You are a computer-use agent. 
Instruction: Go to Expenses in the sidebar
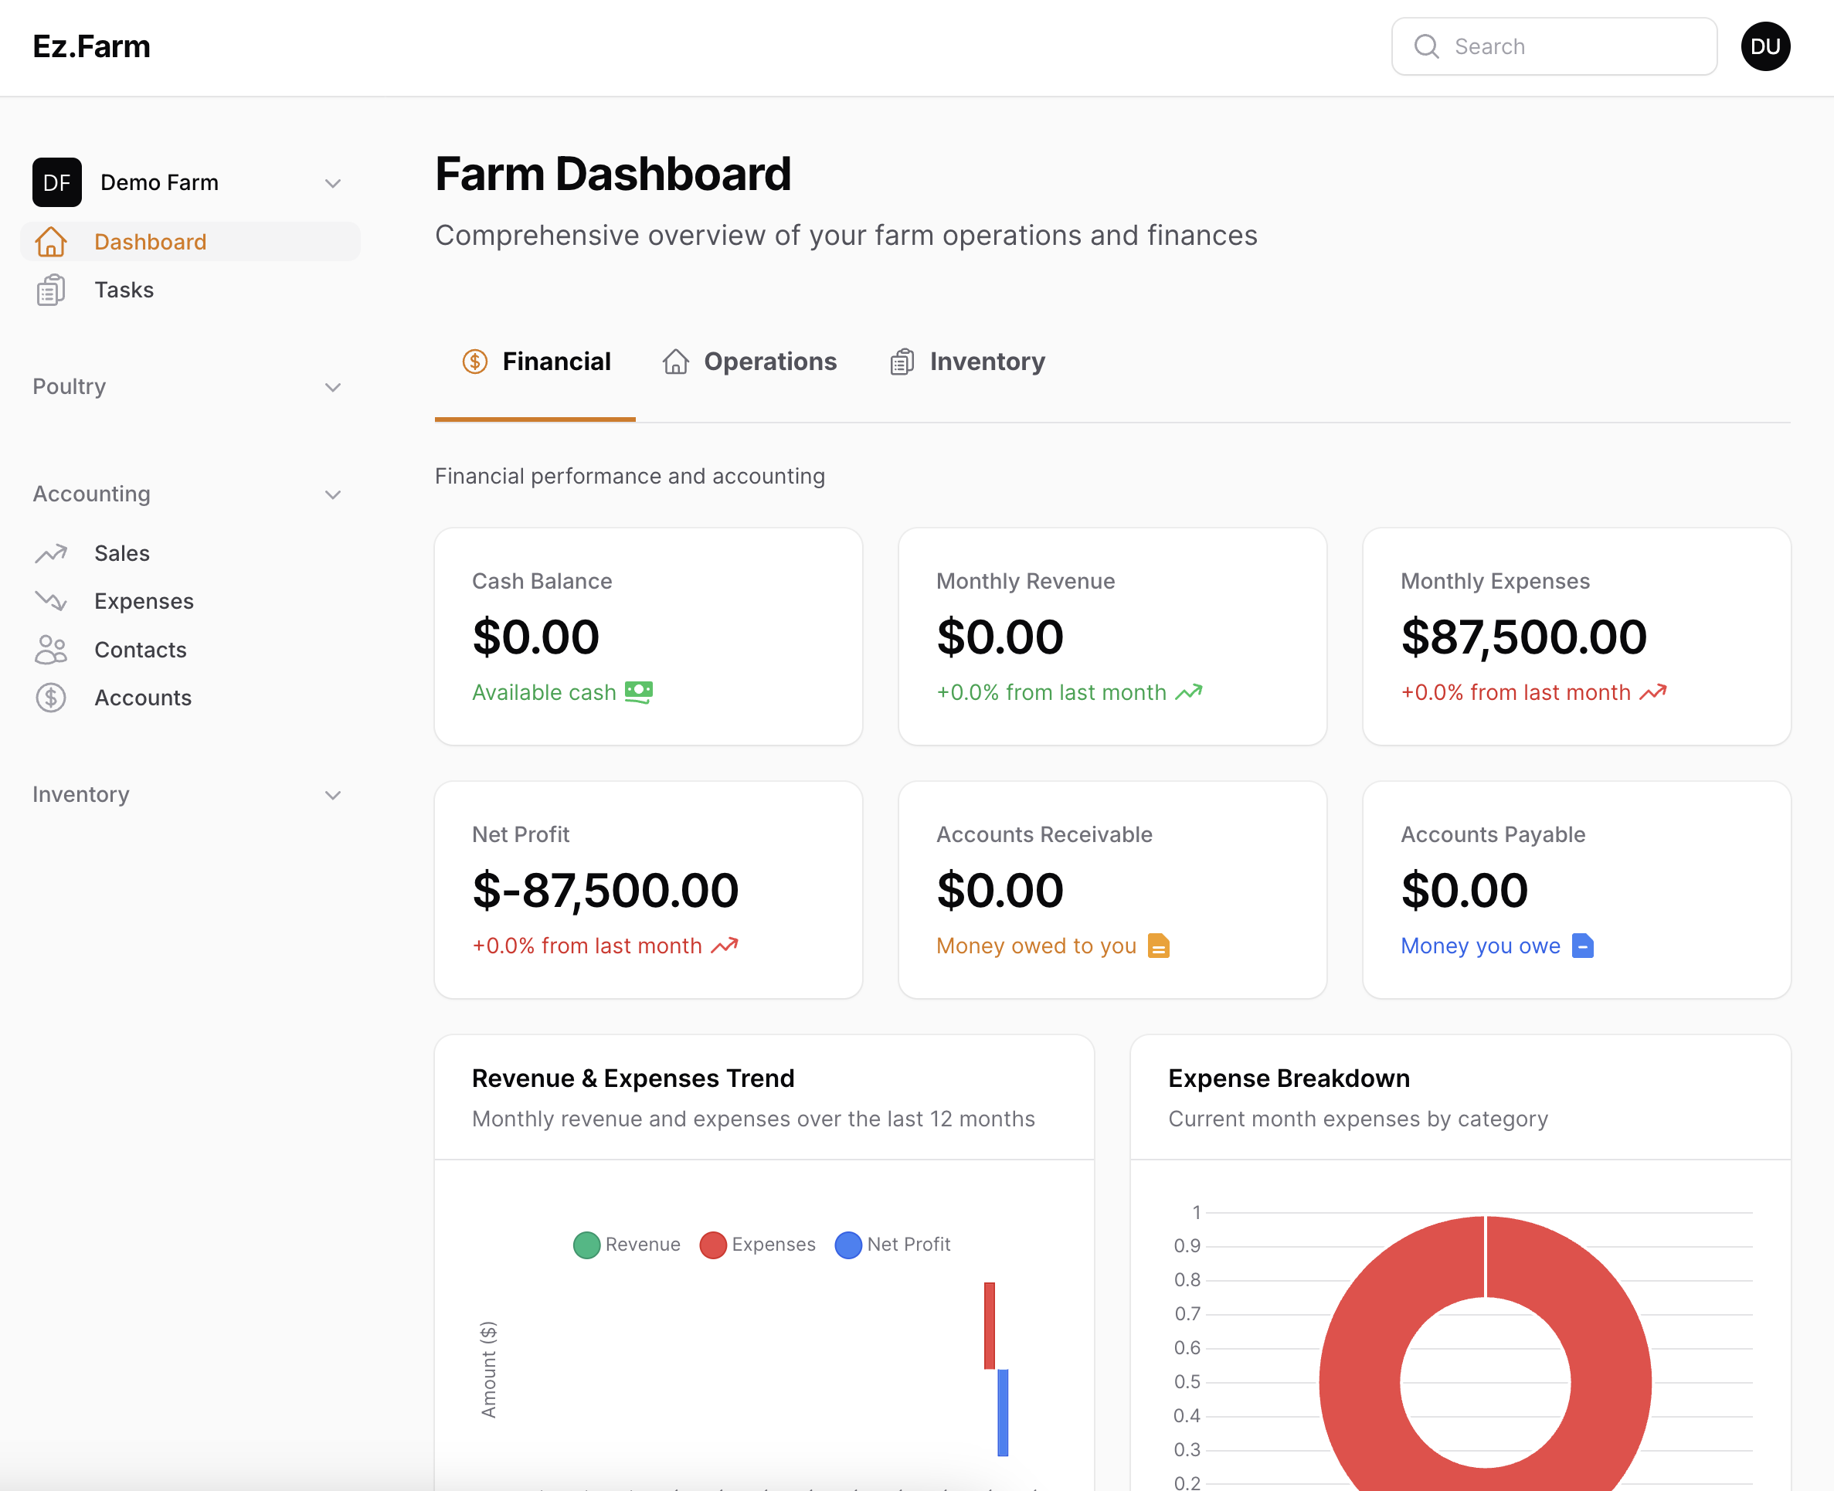(x=190, y=601)
